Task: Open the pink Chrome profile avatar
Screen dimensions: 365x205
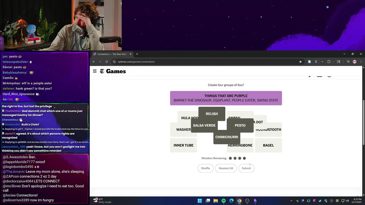Action: coord(354,62)
